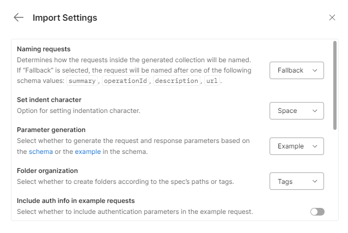Click the Include auth info heading
The height and width of the screenshot is (233, 348).
click(x=76, y=201)
